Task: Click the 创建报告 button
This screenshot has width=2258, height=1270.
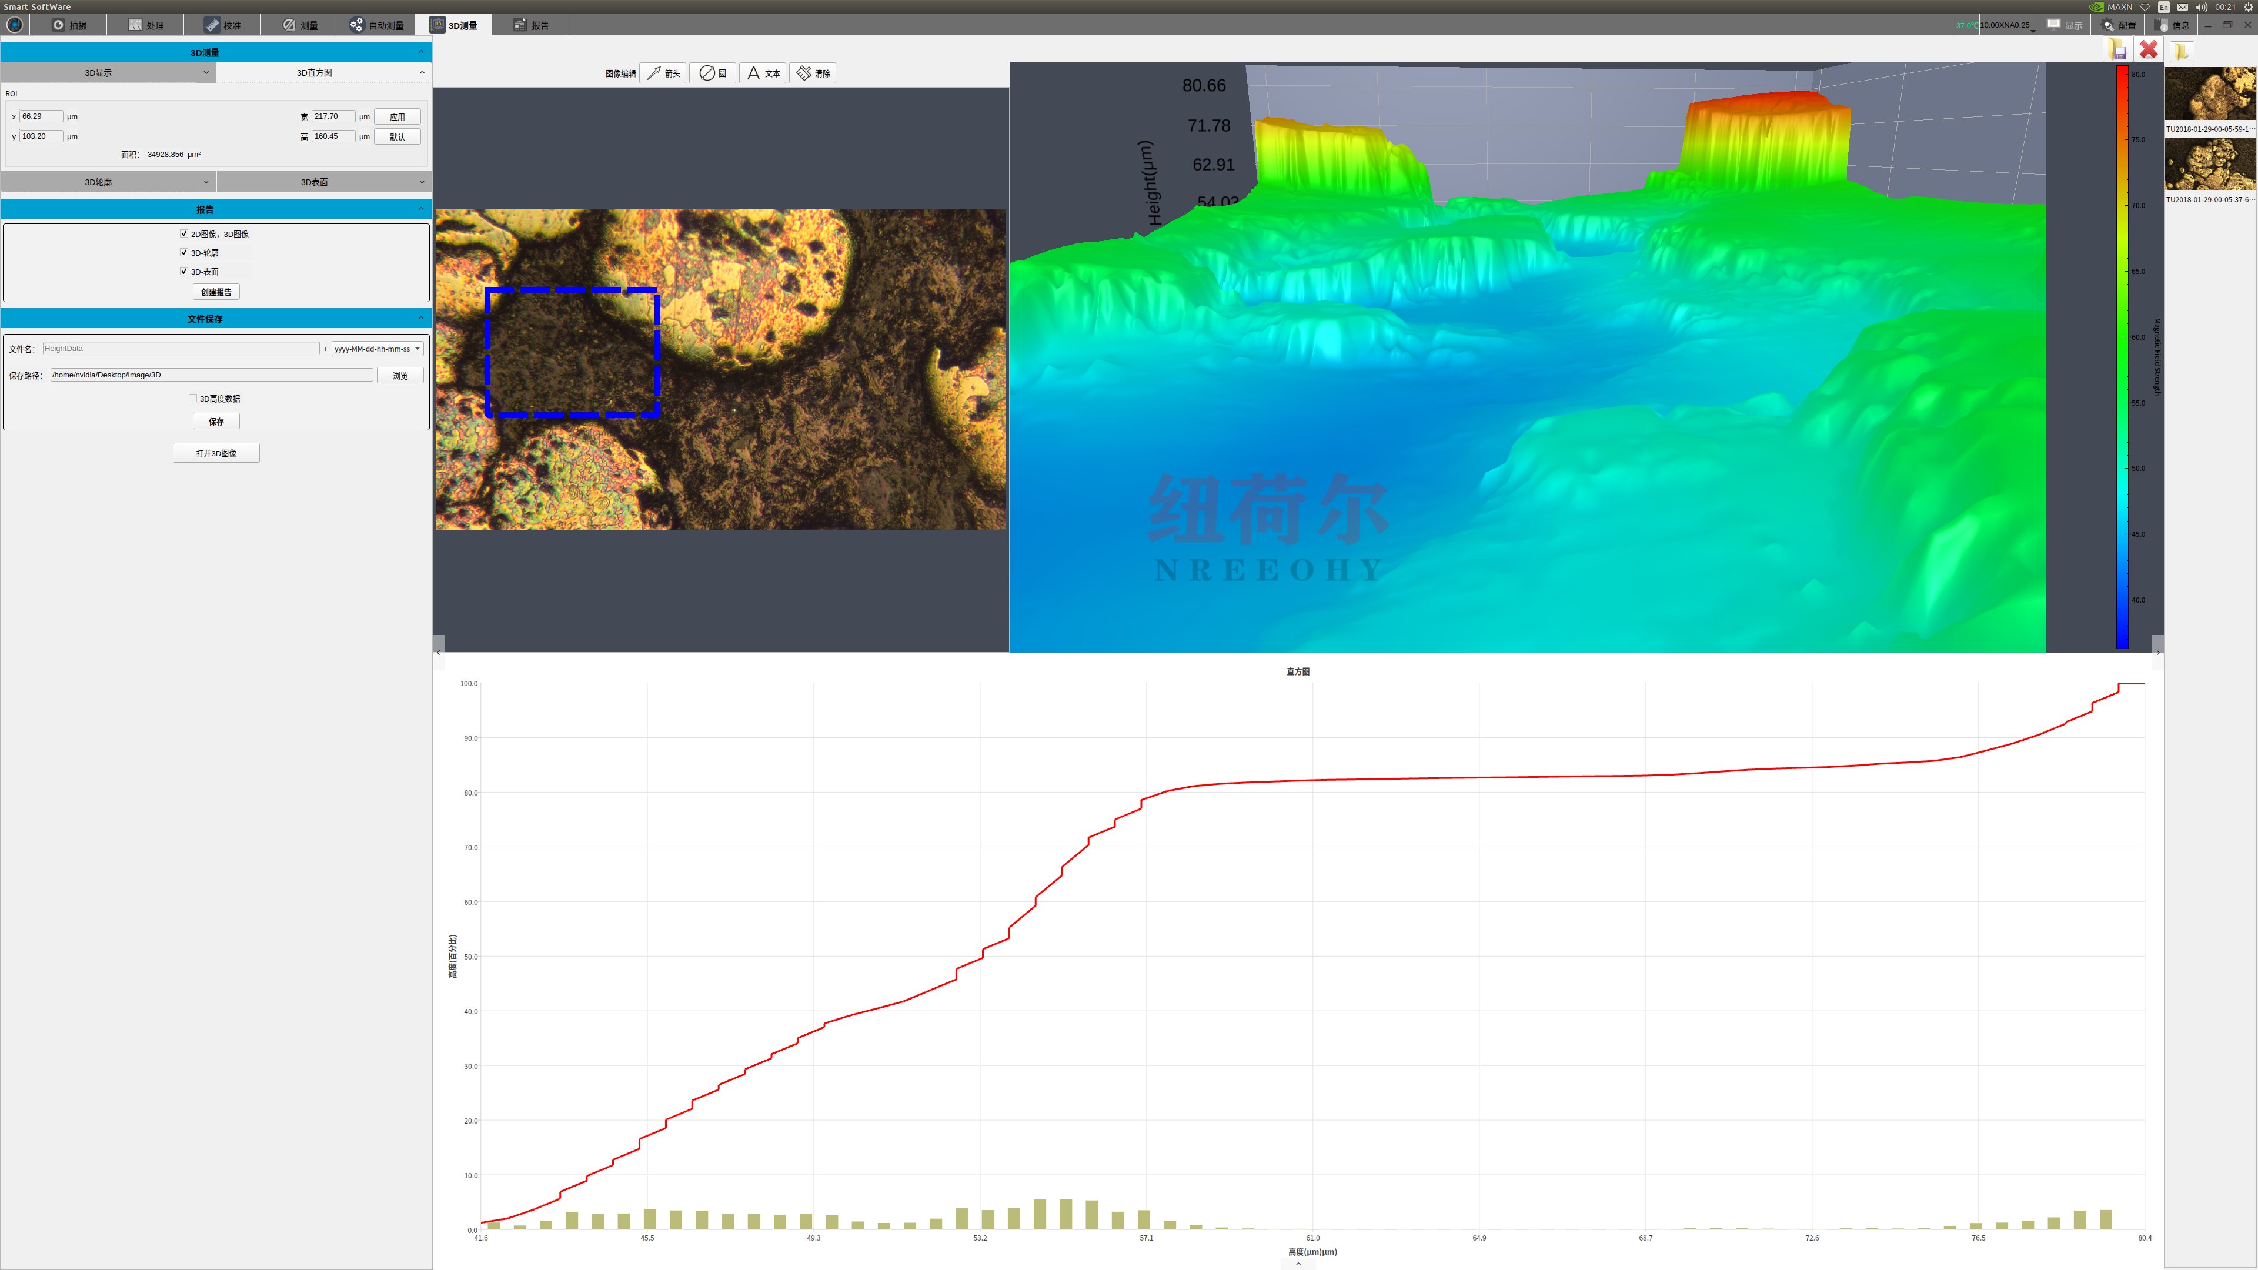Action: point(216,292)
